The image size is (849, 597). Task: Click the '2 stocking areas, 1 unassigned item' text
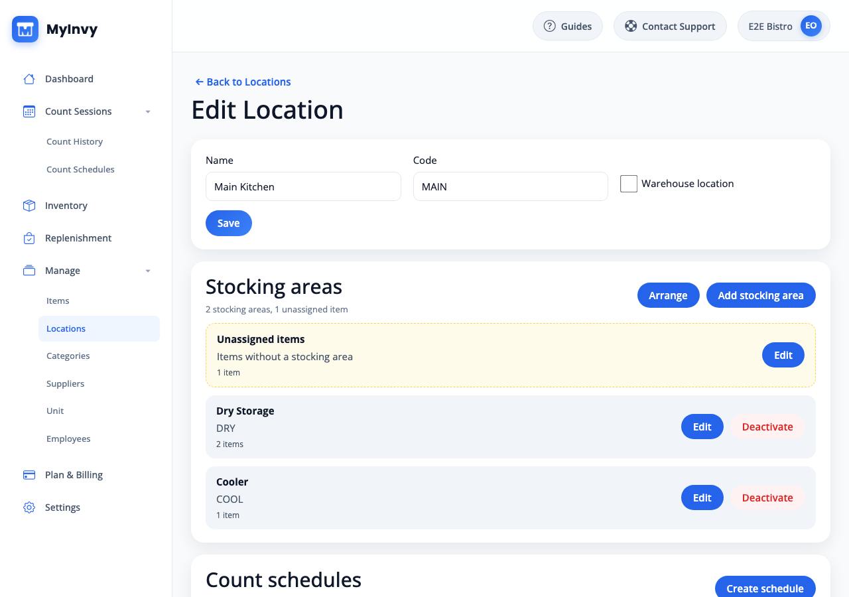click(277, 309)
